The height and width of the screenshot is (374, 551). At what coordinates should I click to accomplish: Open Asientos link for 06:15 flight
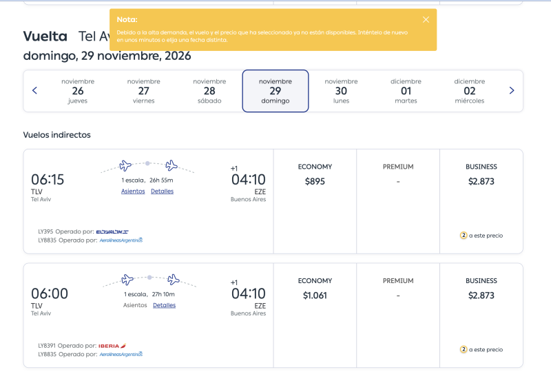click(x=133, y=191)
